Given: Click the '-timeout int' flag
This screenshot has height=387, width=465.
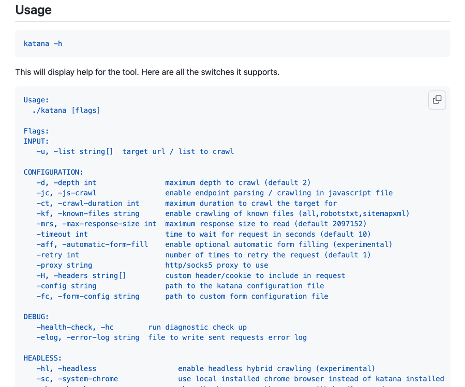Looking at the screenshot, I should click(x=62, y=234).
